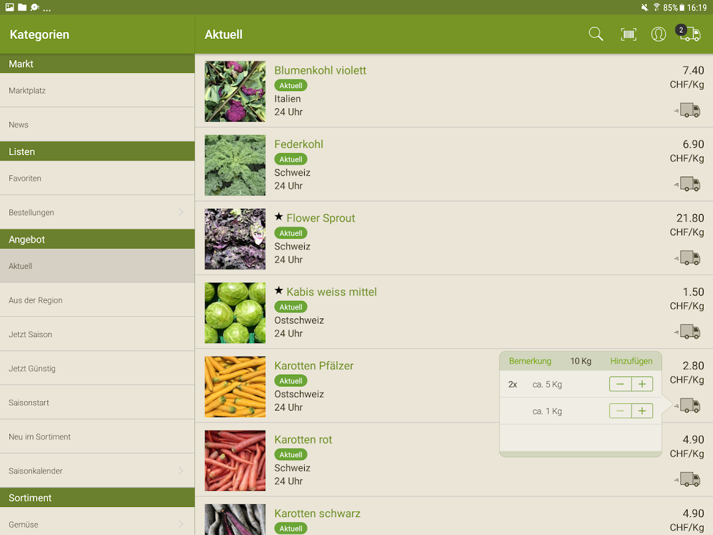The image size is (713, 535).
Task: Open Karotten schwarz product title
Action: 317,513
